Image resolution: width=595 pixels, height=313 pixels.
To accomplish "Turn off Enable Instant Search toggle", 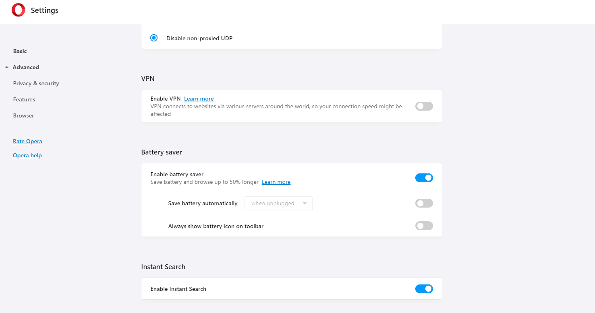I will [424, 289].
